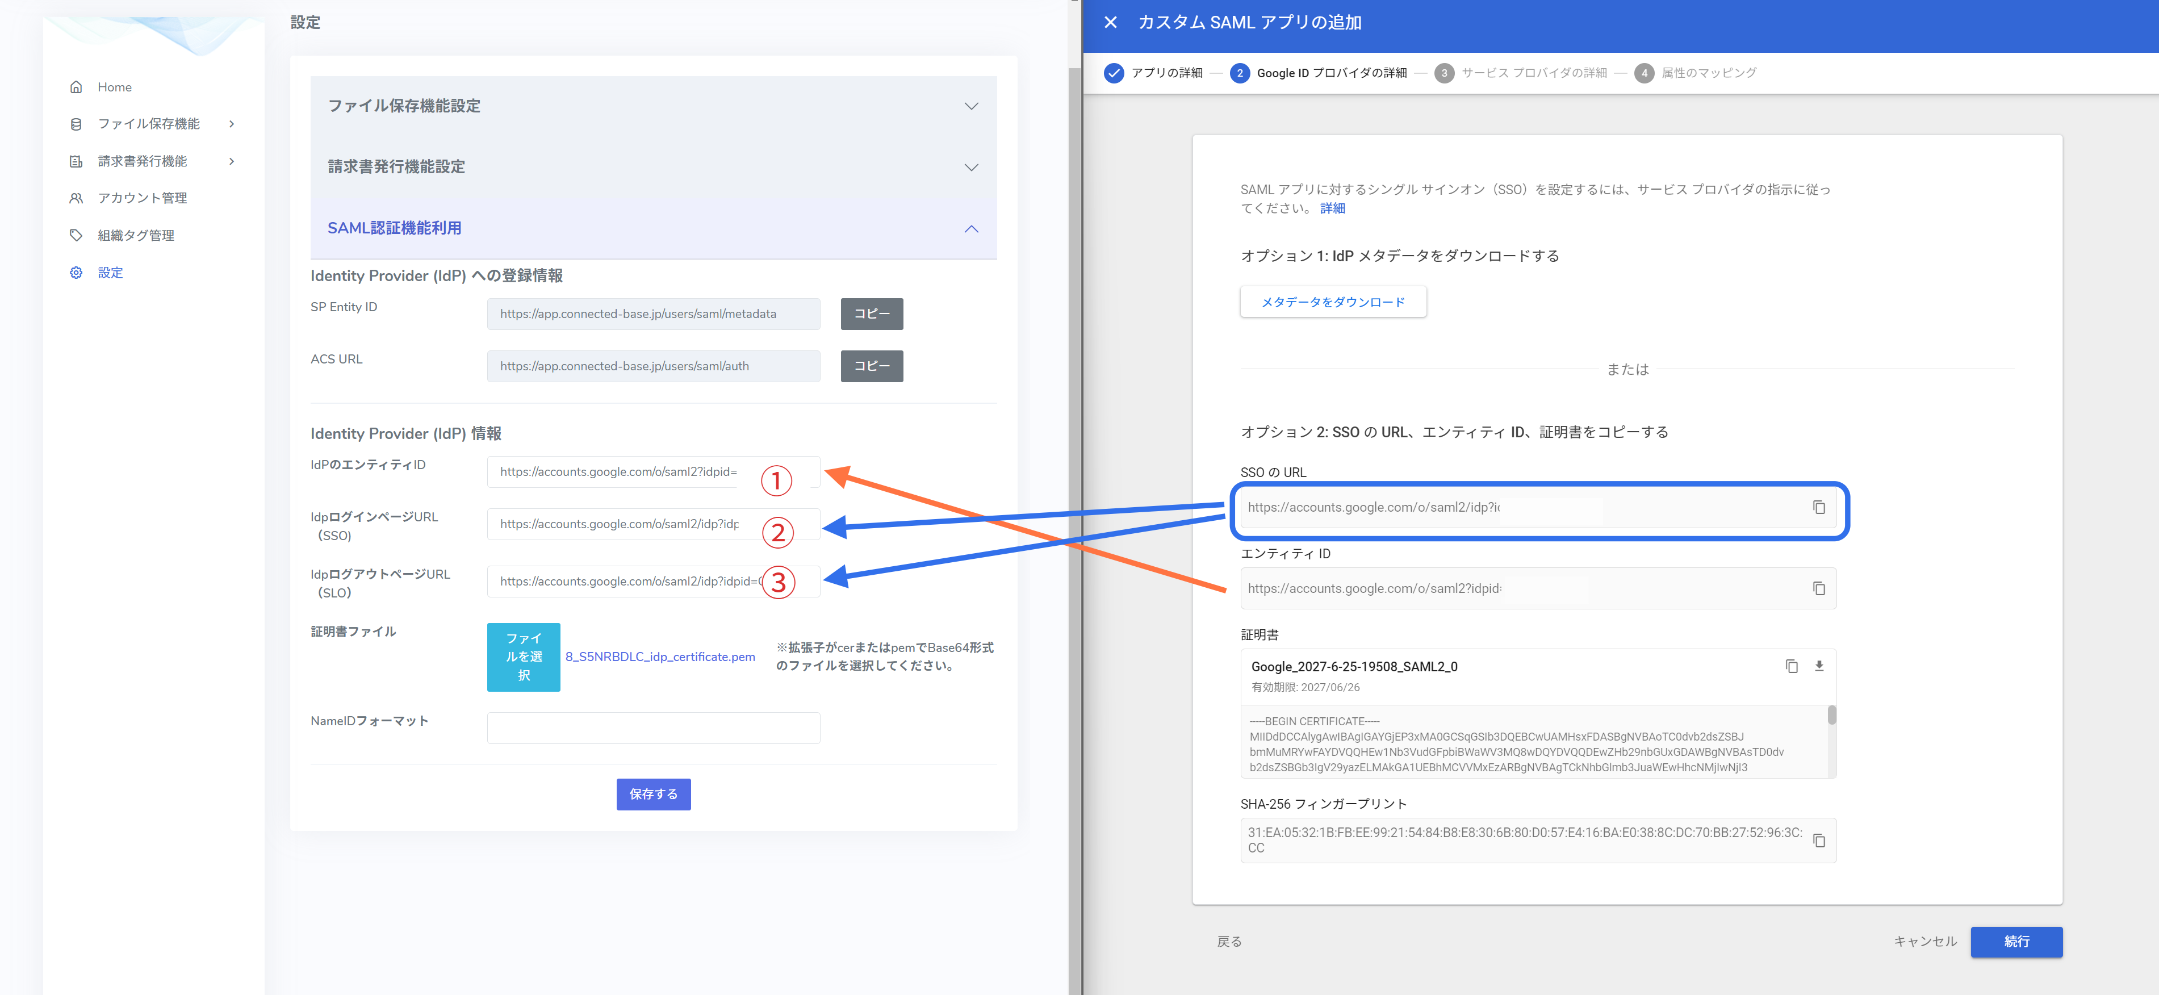Image resolution: width=2159 pixels, height=995 pixels.
Task: Click 保存する to save SAML settings
Action: (653, 795)
